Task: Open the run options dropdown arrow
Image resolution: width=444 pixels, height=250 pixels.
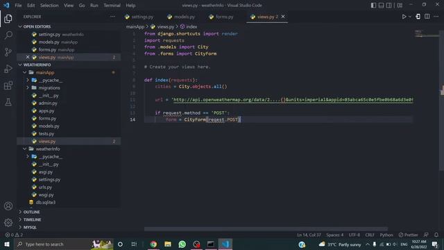Action: 410,17
